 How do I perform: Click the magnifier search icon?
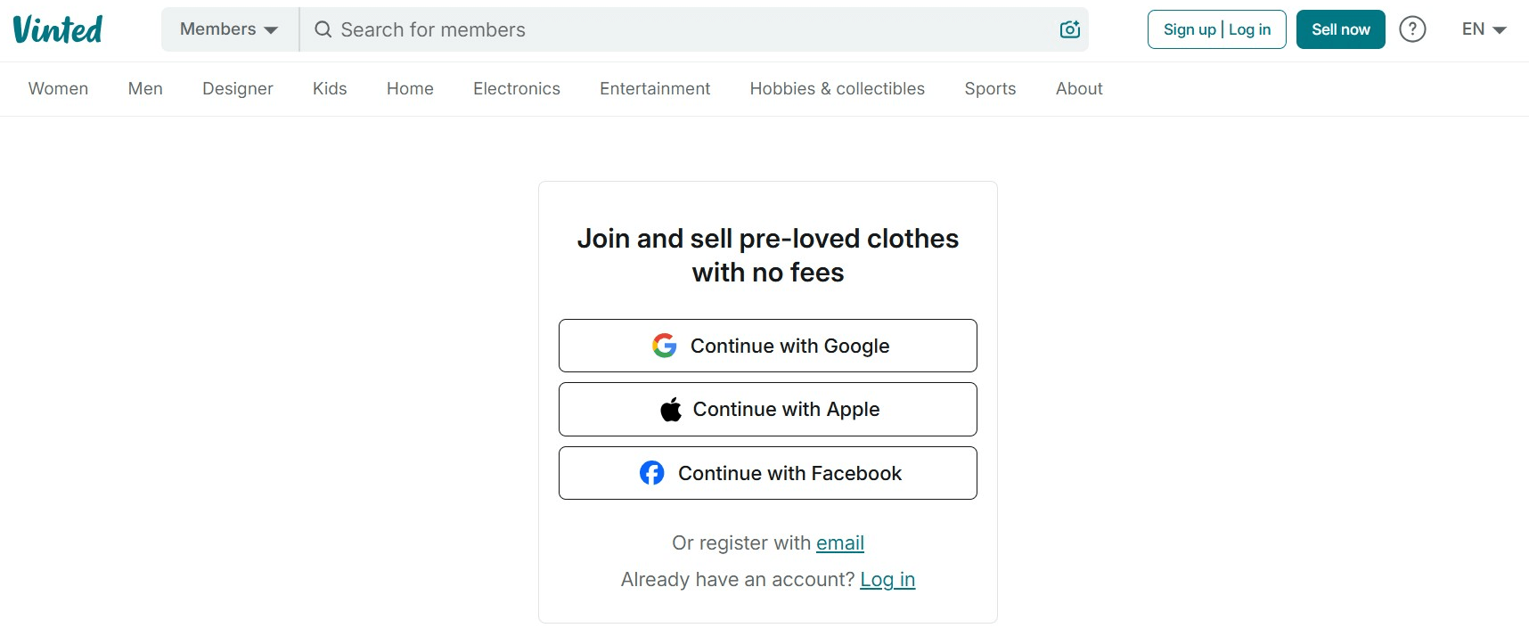point(323,29)
